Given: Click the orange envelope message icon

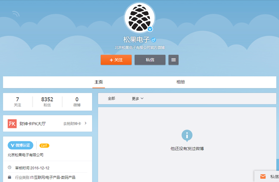Looking at the screenshot, I should [263, 176].
